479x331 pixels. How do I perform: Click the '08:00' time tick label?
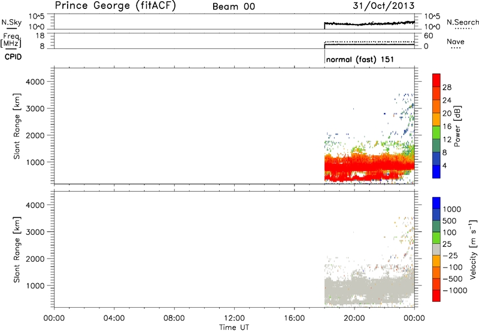tap(174, 318)
